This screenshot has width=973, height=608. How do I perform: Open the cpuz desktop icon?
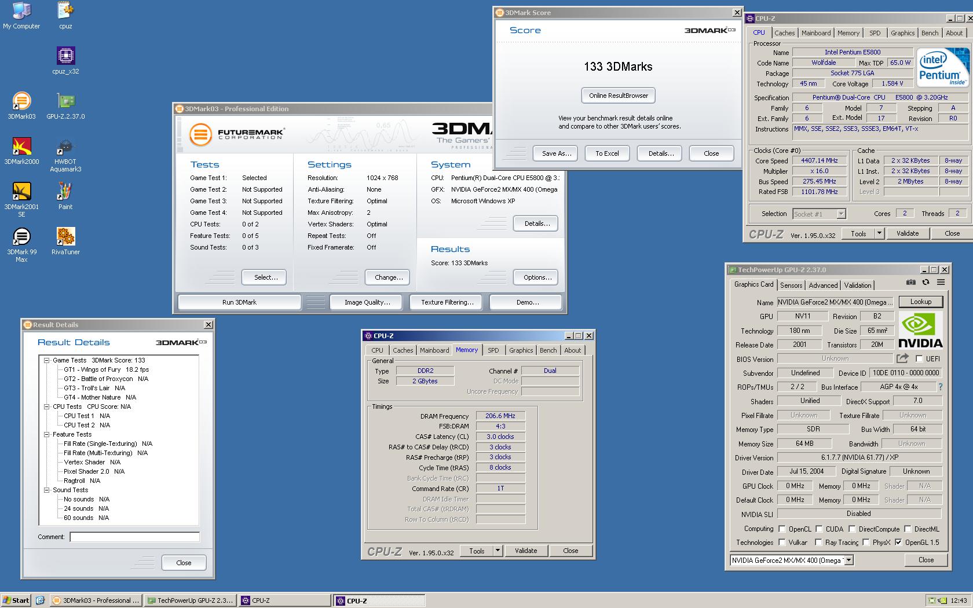pos(65,16)
